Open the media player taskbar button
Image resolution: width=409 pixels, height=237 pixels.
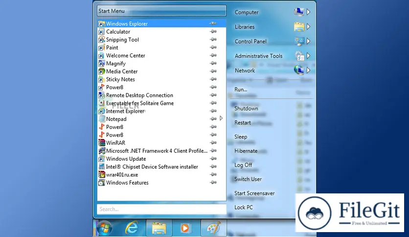click(x=186, y=228)
